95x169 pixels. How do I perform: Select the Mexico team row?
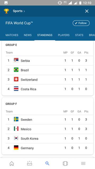49,129
